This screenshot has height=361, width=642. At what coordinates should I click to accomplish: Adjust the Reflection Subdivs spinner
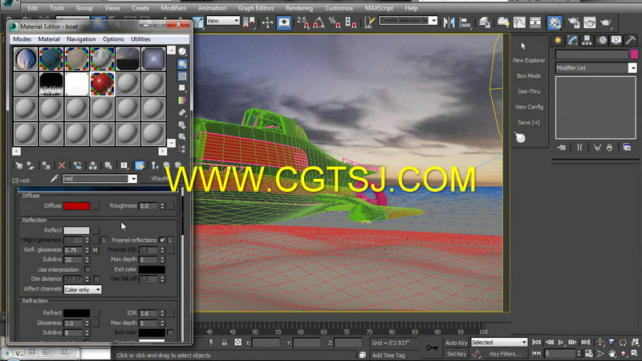[87, 259]
